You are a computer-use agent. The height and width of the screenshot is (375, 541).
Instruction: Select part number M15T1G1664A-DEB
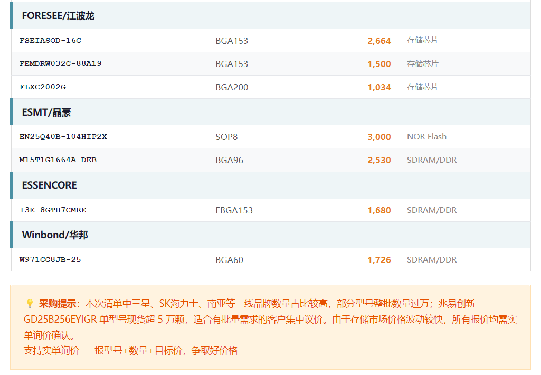pyautogui.click(x=58, y=160)
